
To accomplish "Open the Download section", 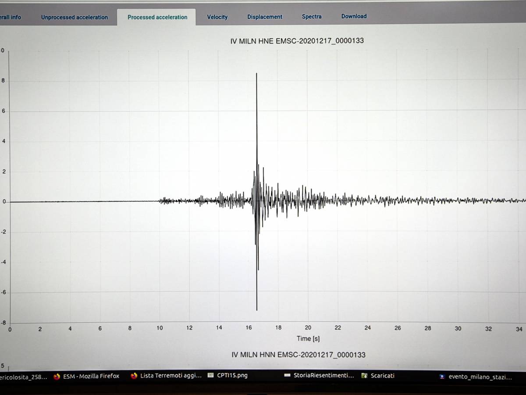I will [354, 16].
